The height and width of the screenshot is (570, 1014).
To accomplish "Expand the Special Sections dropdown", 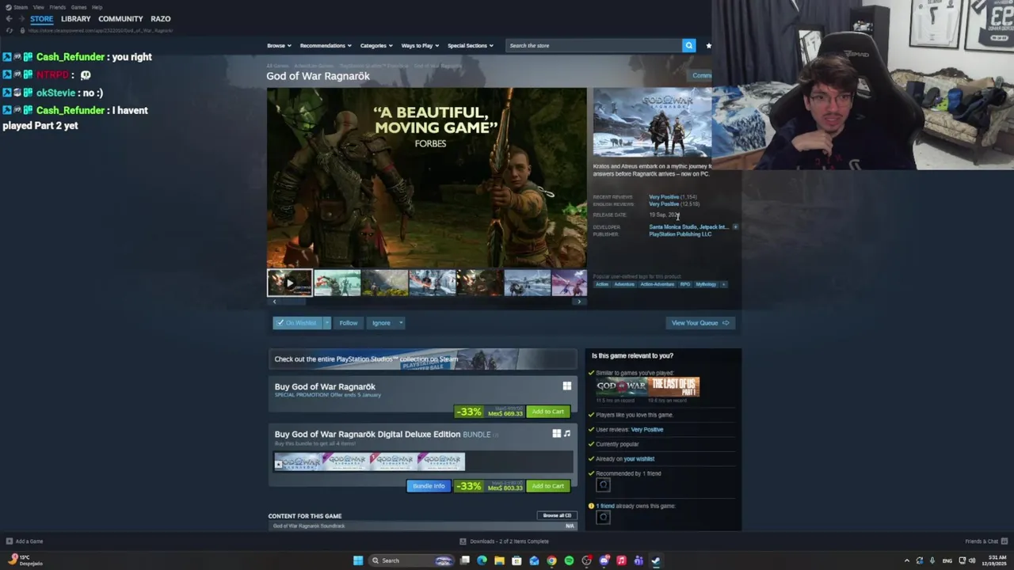I will pos(471,46).
